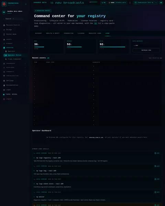The width and height of the screenshot is (165, 206).
Task: Switch to the Health & Drift tab
Action: [53, 33]
